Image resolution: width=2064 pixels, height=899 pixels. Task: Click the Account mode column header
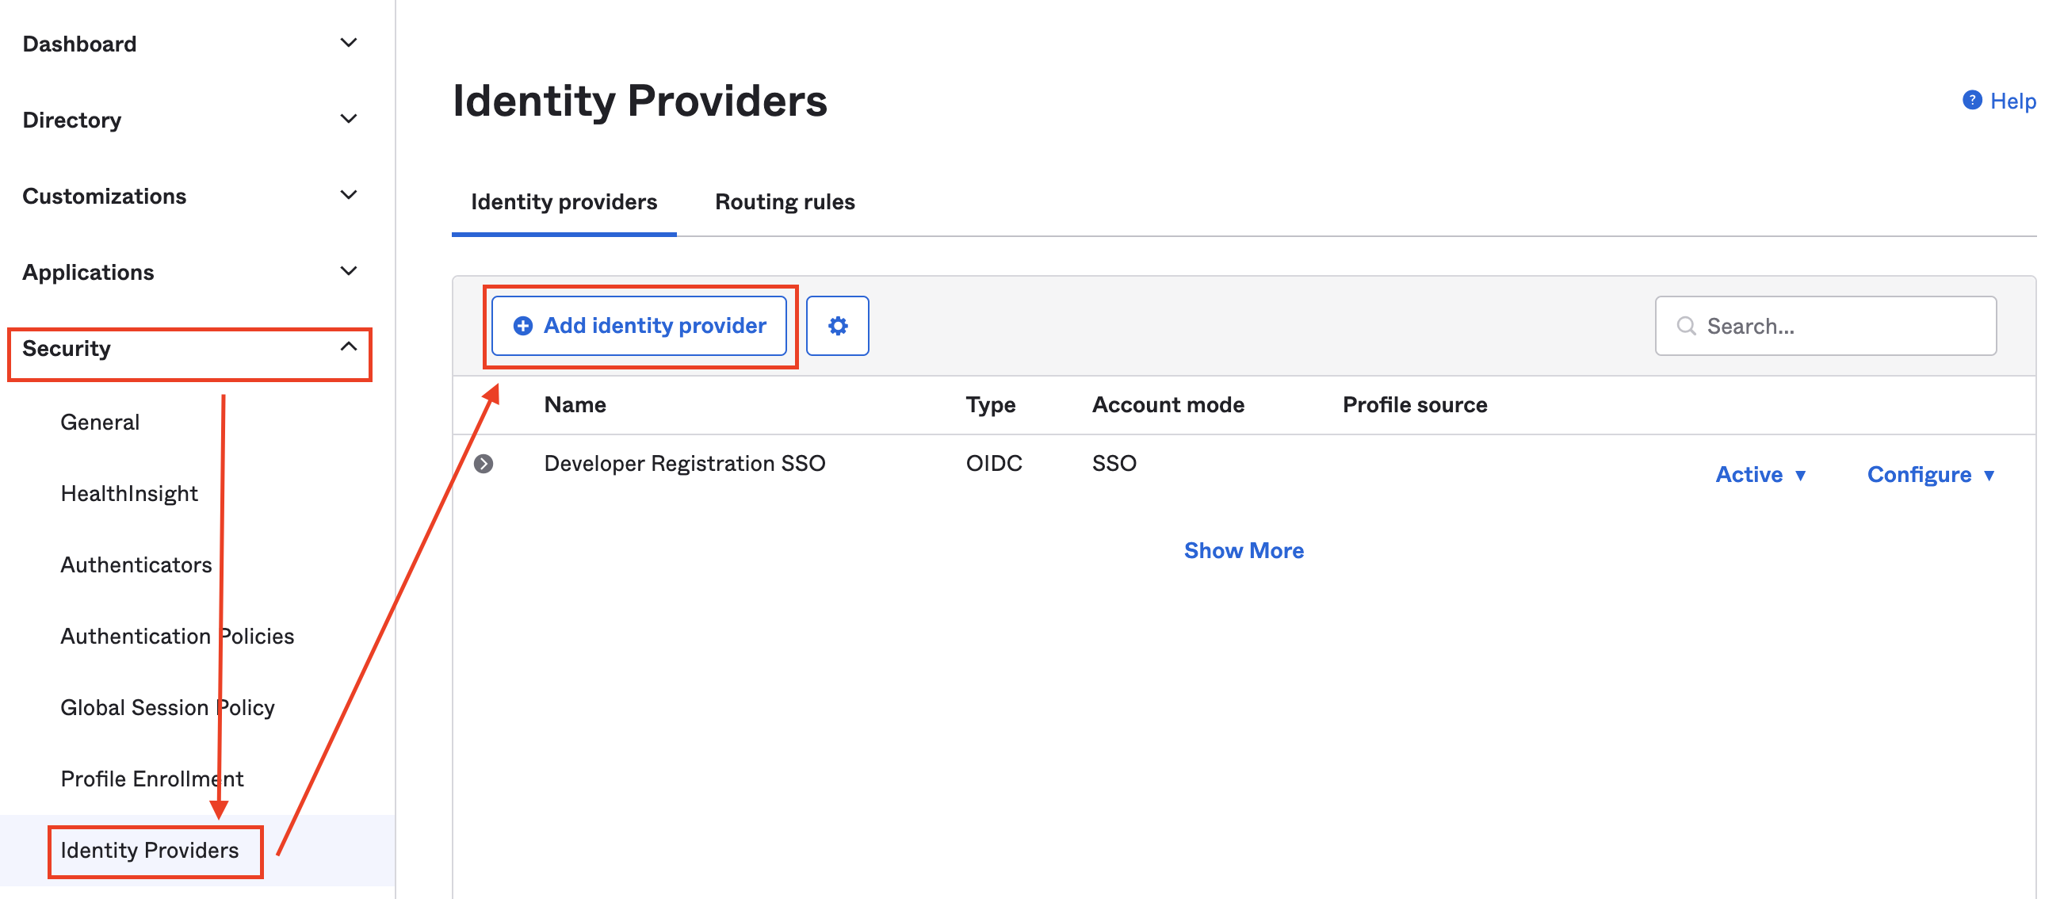pos(1168,404)
